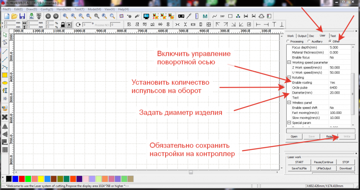This screenshot has width=360, height=190.
Task: Click the printer icon in the toolbar
Action: pyautogui.click(x=261, y=16)
